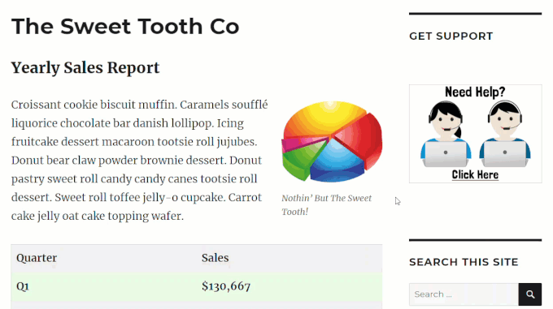
Task: Select the Yearly Sales Report heading
Action: [x=85, y=67]
